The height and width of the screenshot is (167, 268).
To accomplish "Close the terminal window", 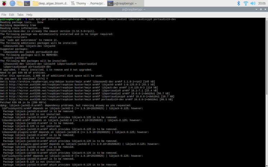I will [x=265, y=9].
